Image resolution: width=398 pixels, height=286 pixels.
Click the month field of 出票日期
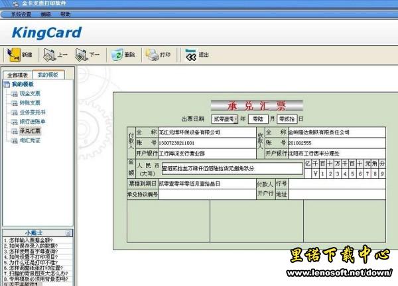click(258, 119)
